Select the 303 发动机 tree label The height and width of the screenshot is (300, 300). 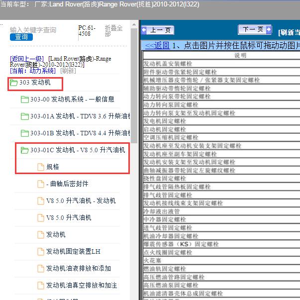[35, 83]
